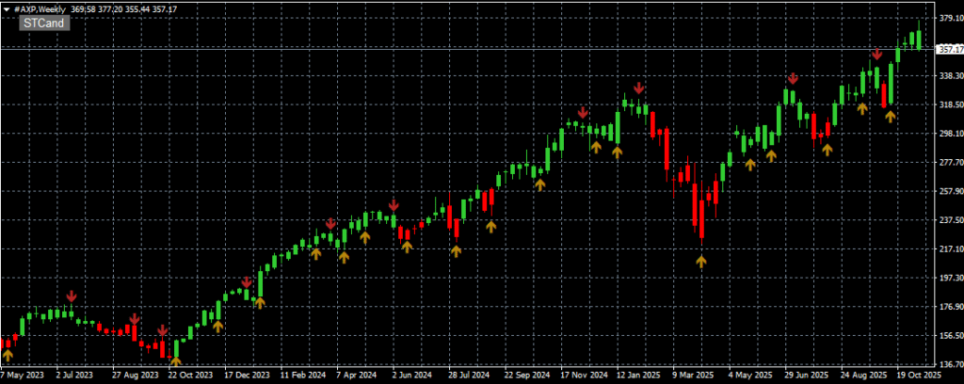Select the leftmost orange up arrow near May 2023
This screenshot has width=964, height=384.
click(x=8, y=355)
